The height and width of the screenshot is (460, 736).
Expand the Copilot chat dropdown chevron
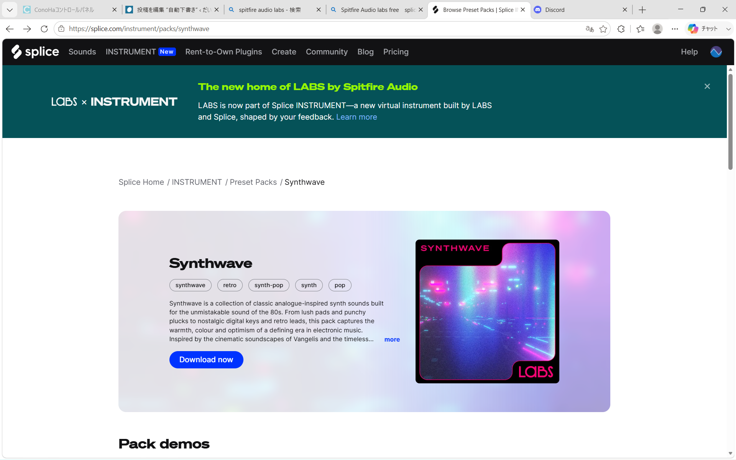tap(728, 29)
